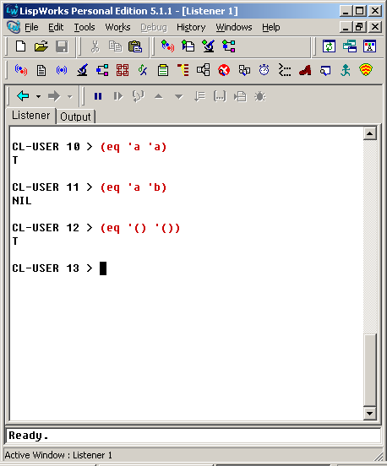Click the red boot icon
387x466 pixels.
point(305,70)
